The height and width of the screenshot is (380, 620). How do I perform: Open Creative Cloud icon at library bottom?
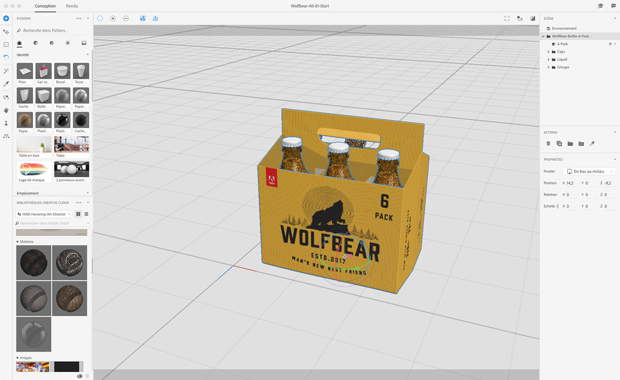[x=80, y=376]
